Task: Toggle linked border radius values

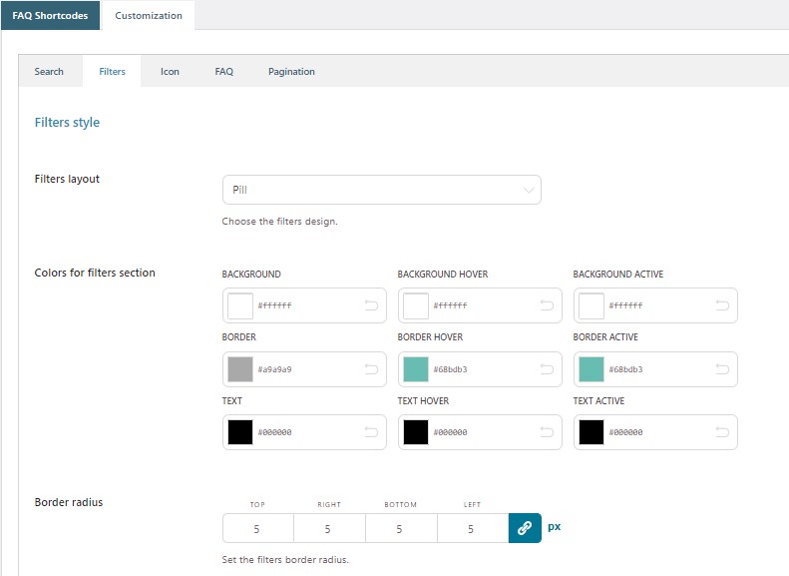Action: [525, 528]
